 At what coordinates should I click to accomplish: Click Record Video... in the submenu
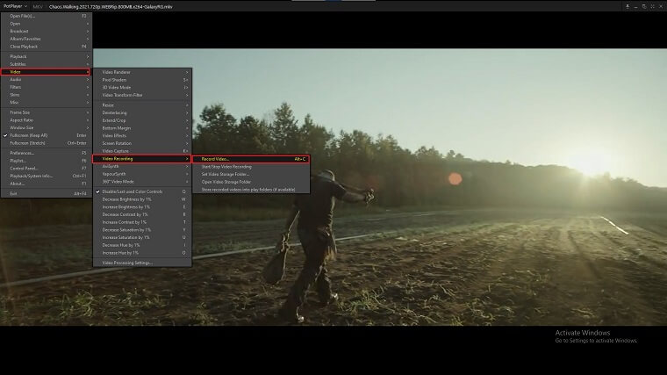coord(251,159)
